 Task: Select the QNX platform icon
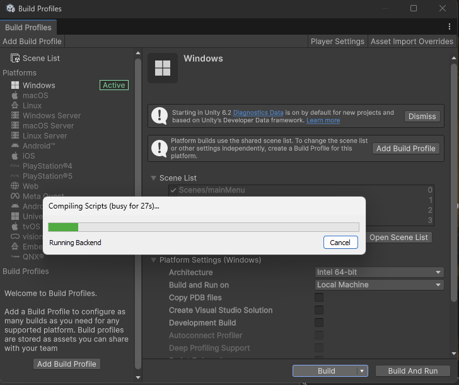(x=15, y=256)
